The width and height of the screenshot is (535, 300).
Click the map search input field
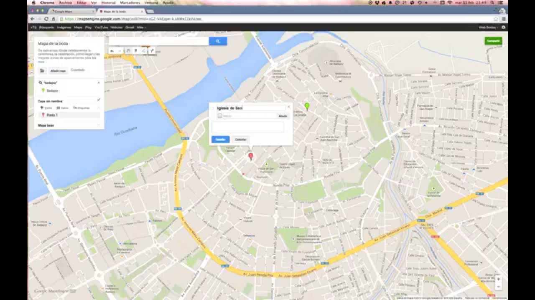[x=158, y=41]
